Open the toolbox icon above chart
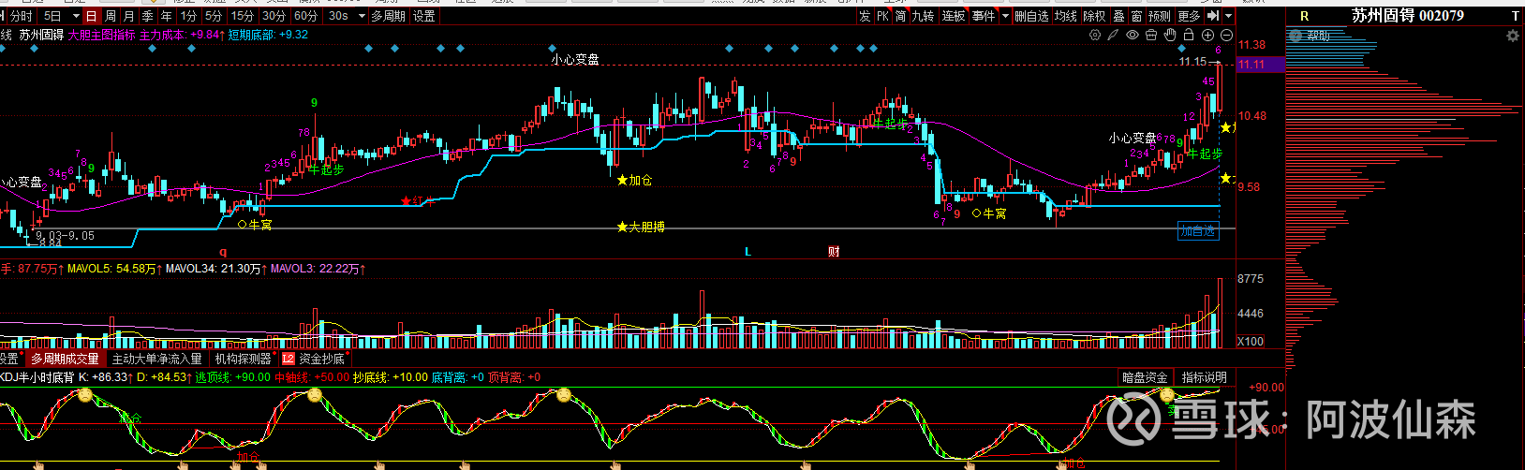Image resolution: width=1525 pixels, height=470 pixels. tap(1151, 35)
